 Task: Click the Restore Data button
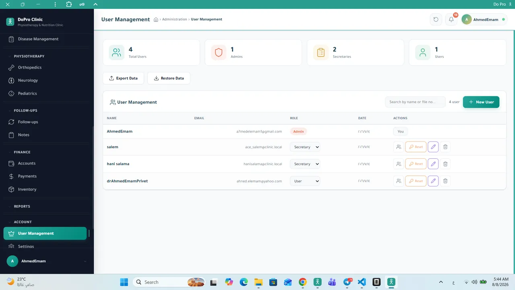[169, 78]
